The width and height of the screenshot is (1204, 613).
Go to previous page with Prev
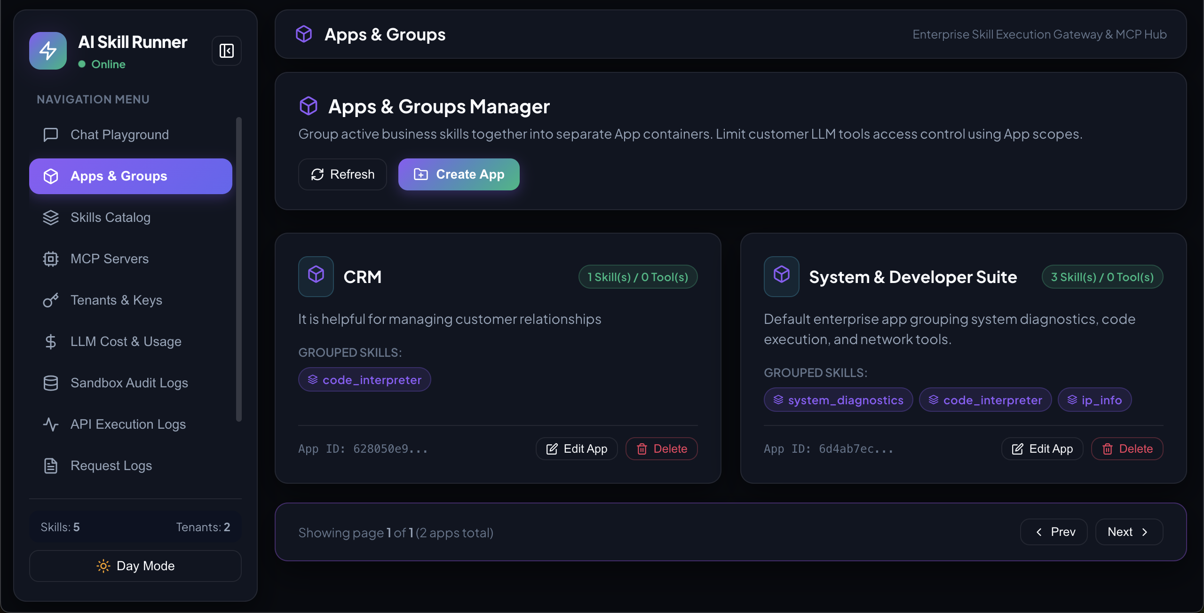point(1054,532)
